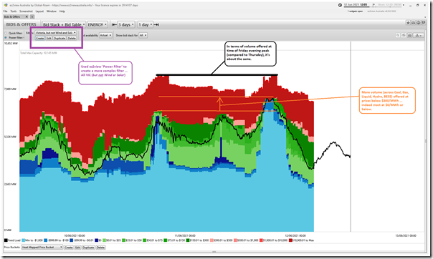Click the Price Buckets Create button
This screenshot has height=259, width=433.
pyautogui.click(x=69, y=248)
